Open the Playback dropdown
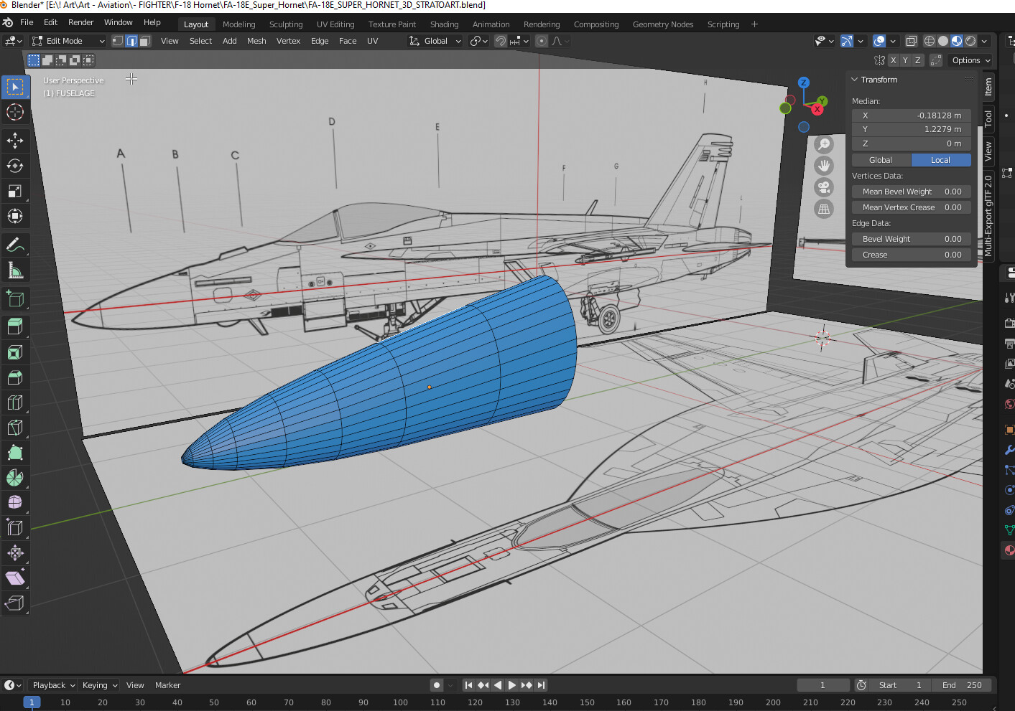 [53, 685]
